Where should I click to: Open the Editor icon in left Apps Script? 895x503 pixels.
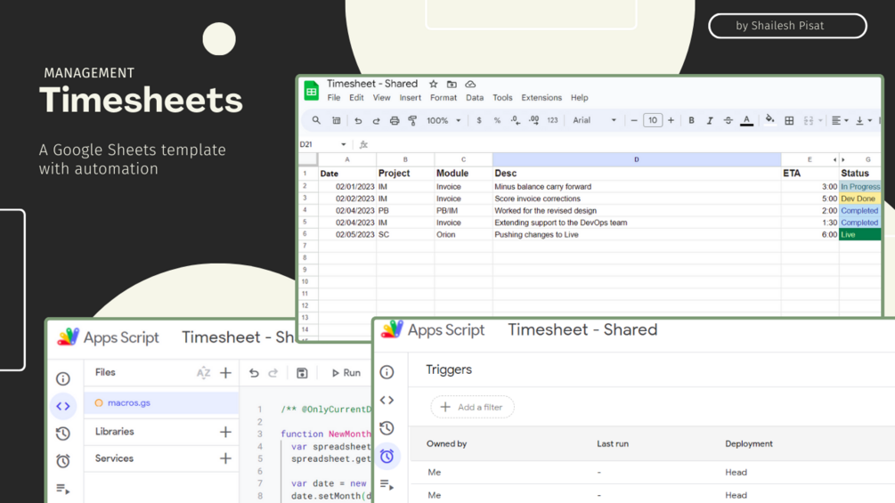point(63,406)
